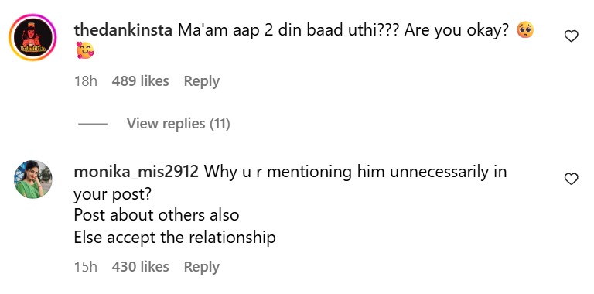Click the 18h timestamp
The height and width of the screenshot is (294, 594).
(x=86, y=81)
